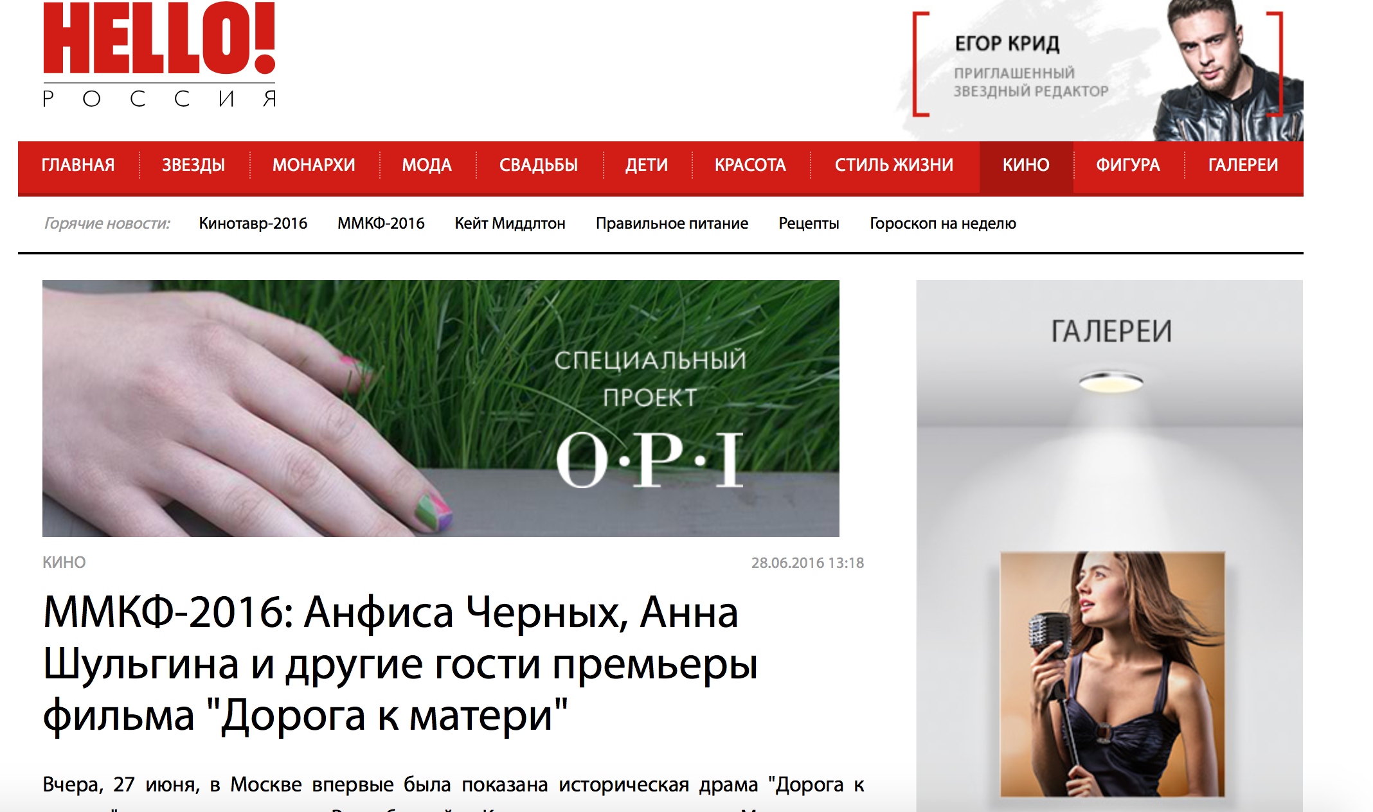Screen dimensions: 1373x812
Task: Click the O·P·I special project banner
Action: 441,409
